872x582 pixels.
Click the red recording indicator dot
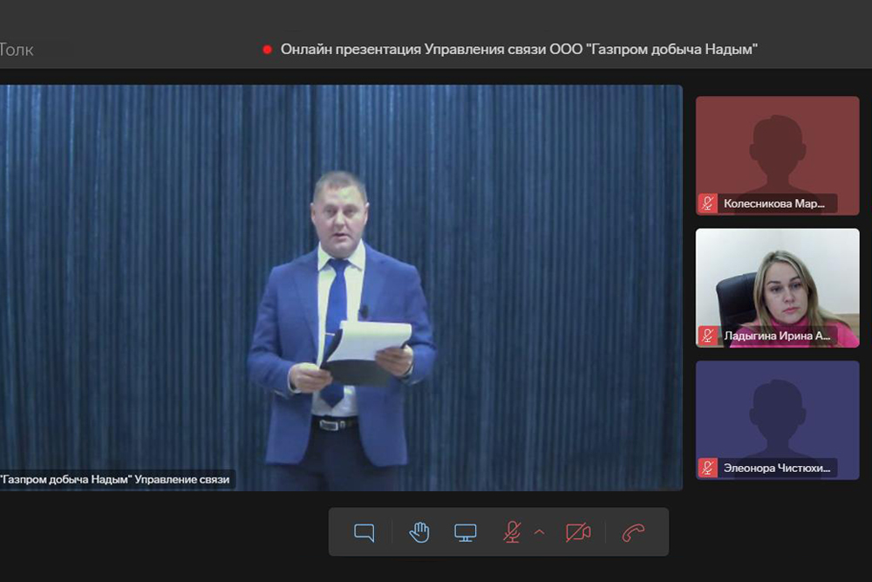coord(268,50)
